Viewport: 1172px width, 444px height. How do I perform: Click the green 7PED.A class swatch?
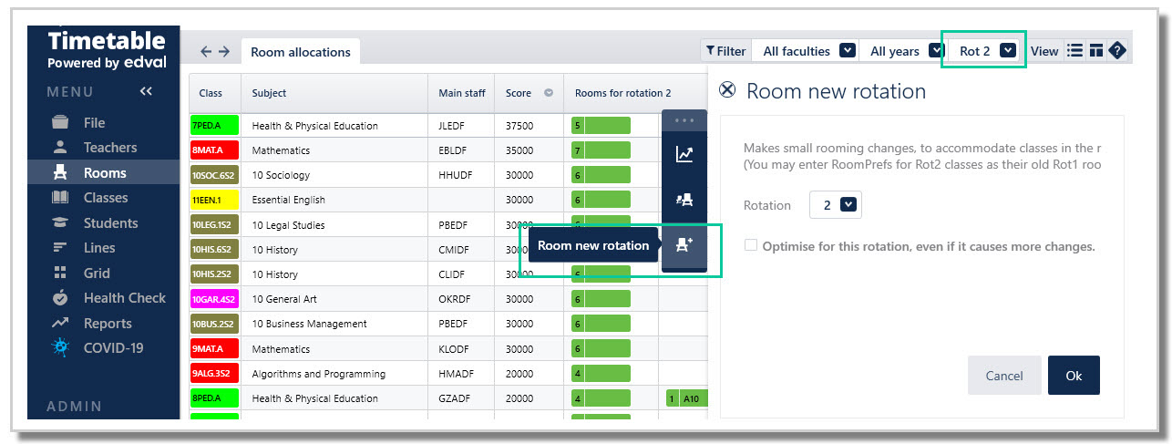click(x=214, y=126)
